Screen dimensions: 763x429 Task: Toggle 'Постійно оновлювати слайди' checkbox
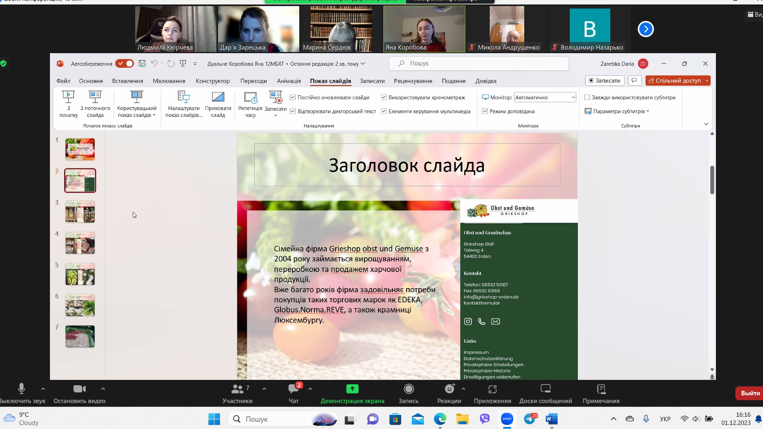click(293, 97)
